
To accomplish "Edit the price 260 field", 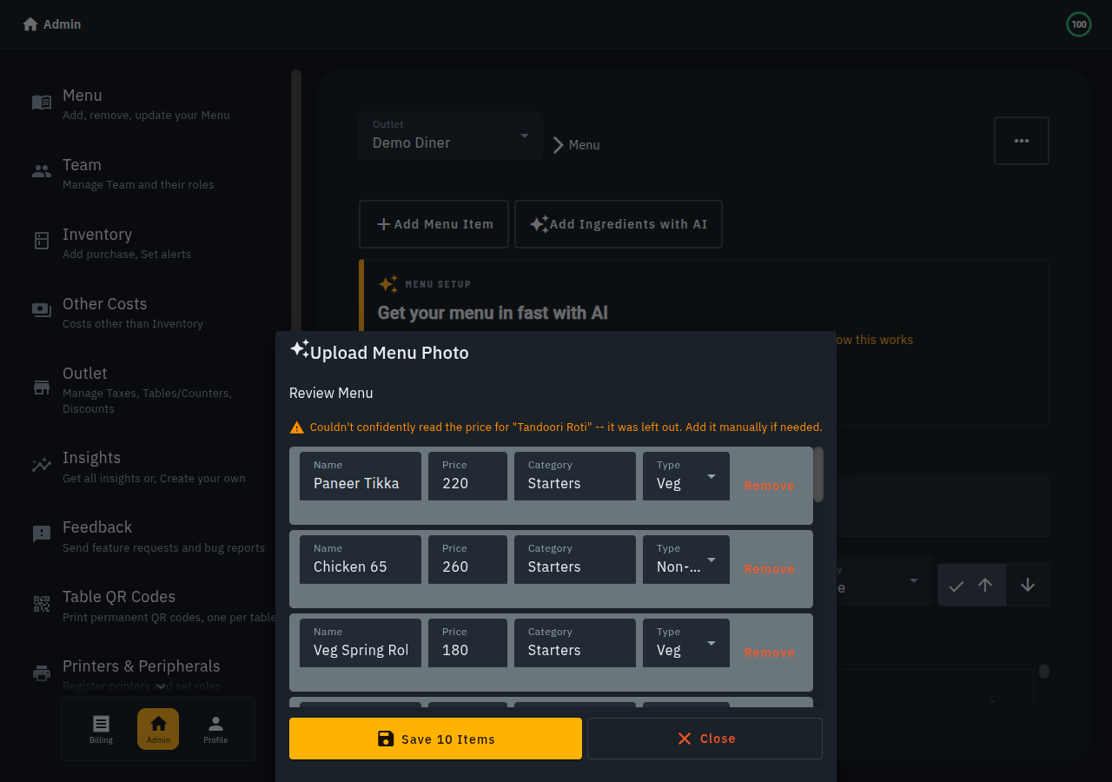I will [x=467, y=560].
